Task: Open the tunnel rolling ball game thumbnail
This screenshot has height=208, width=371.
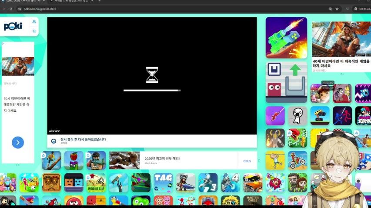Action: click(141, 183)
